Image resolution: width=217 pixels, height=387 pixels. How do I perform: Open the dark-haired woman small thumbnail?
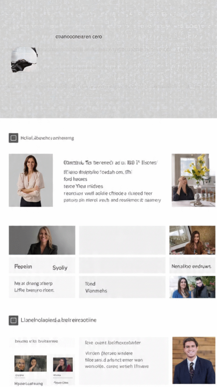(63, 365)
